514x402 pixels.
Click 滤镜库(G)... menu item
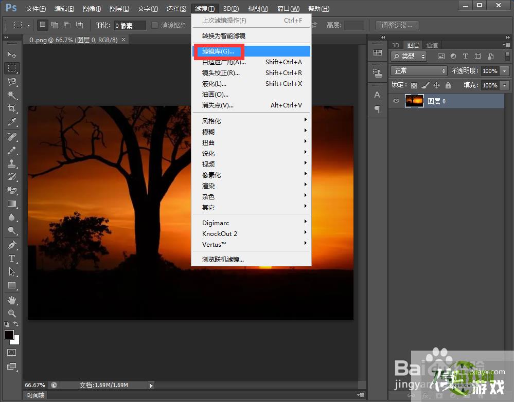(251, 51)
